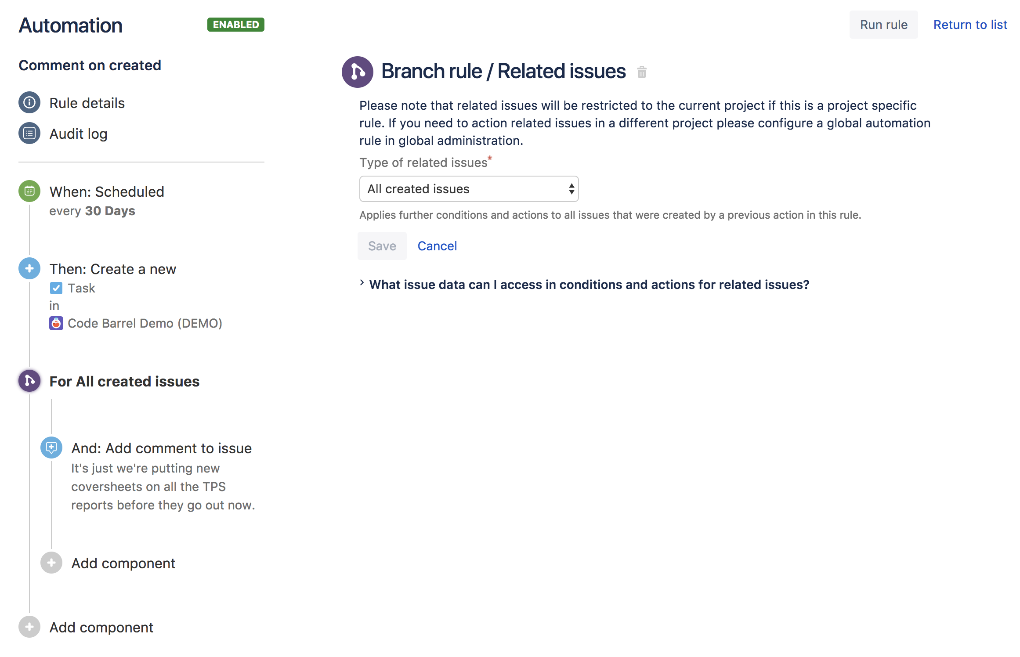Open the Audit log list icon
Image resolution: width=1020 pixels, height=657 pixels.
pos(29,133)
